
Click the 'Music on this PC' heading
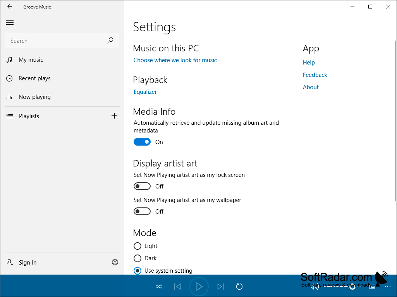166,48
